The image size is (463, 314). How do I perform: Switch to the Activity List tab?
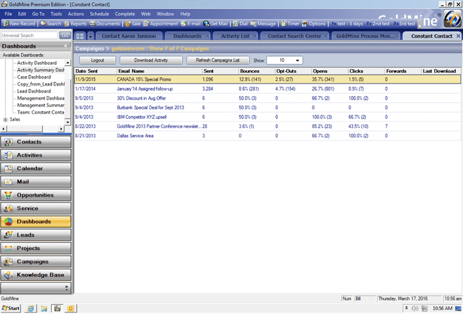point(235,36)
